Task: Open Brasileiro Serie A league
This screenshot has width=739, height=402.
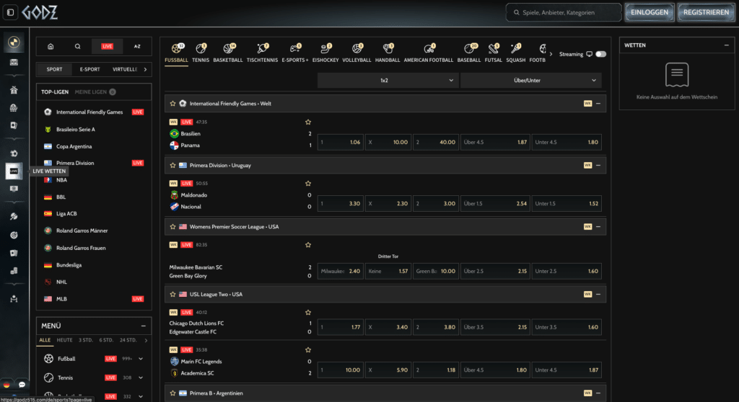Action: pyautogui.click(x=75, y=130)
